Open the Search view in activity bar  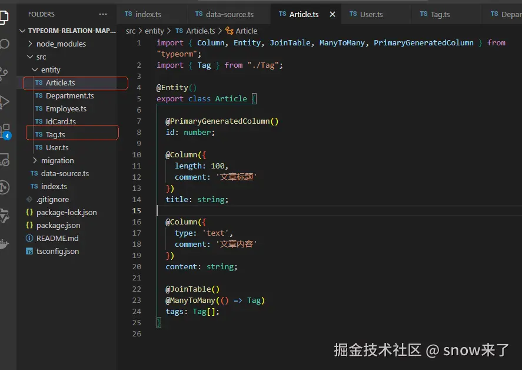[4, 44]
